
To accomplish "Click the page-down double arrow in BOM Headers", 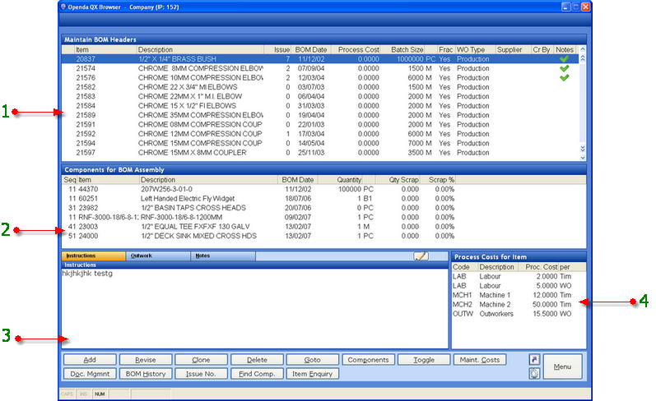I will click(583, 149).
